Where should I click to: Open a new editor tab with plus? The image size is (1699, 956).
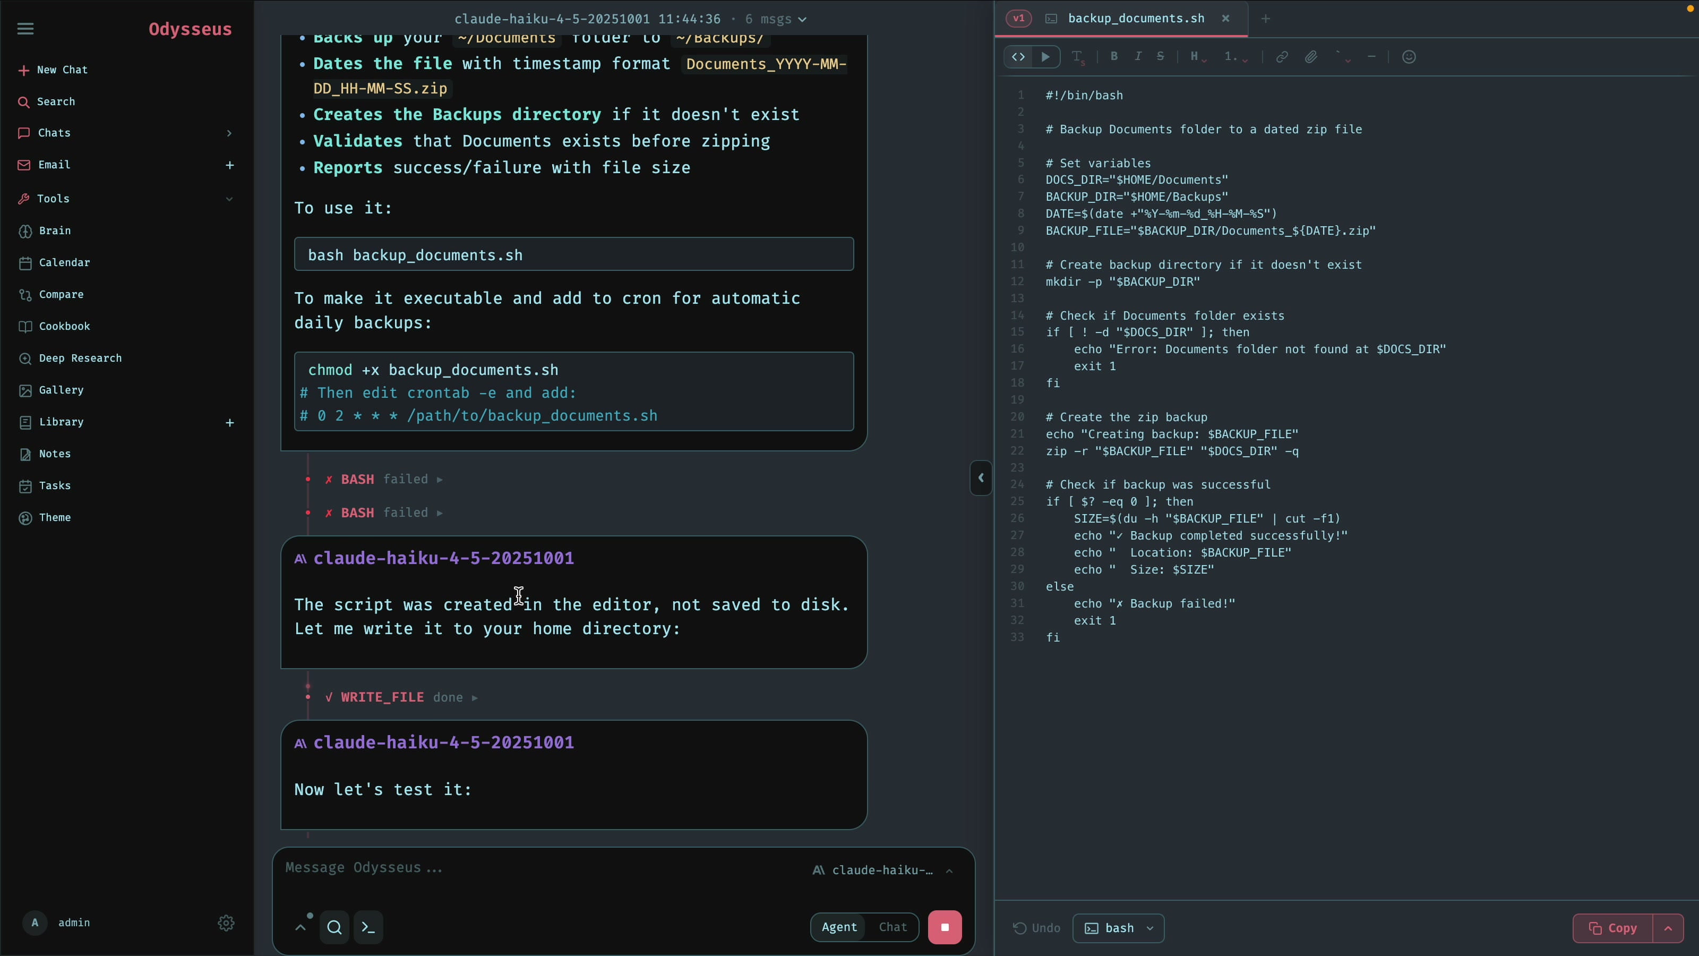point(1265,19)
